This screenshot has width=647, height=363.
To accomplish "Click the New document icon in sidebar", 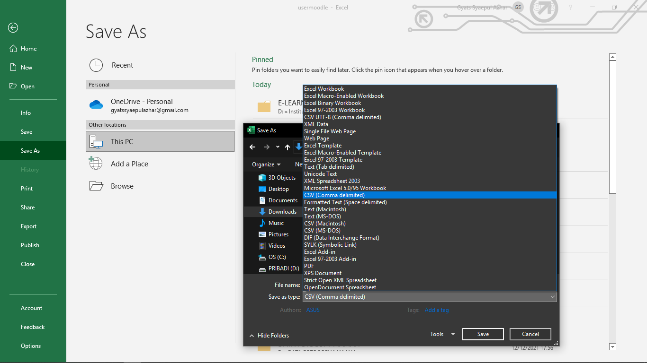I will tap(13, 68).
